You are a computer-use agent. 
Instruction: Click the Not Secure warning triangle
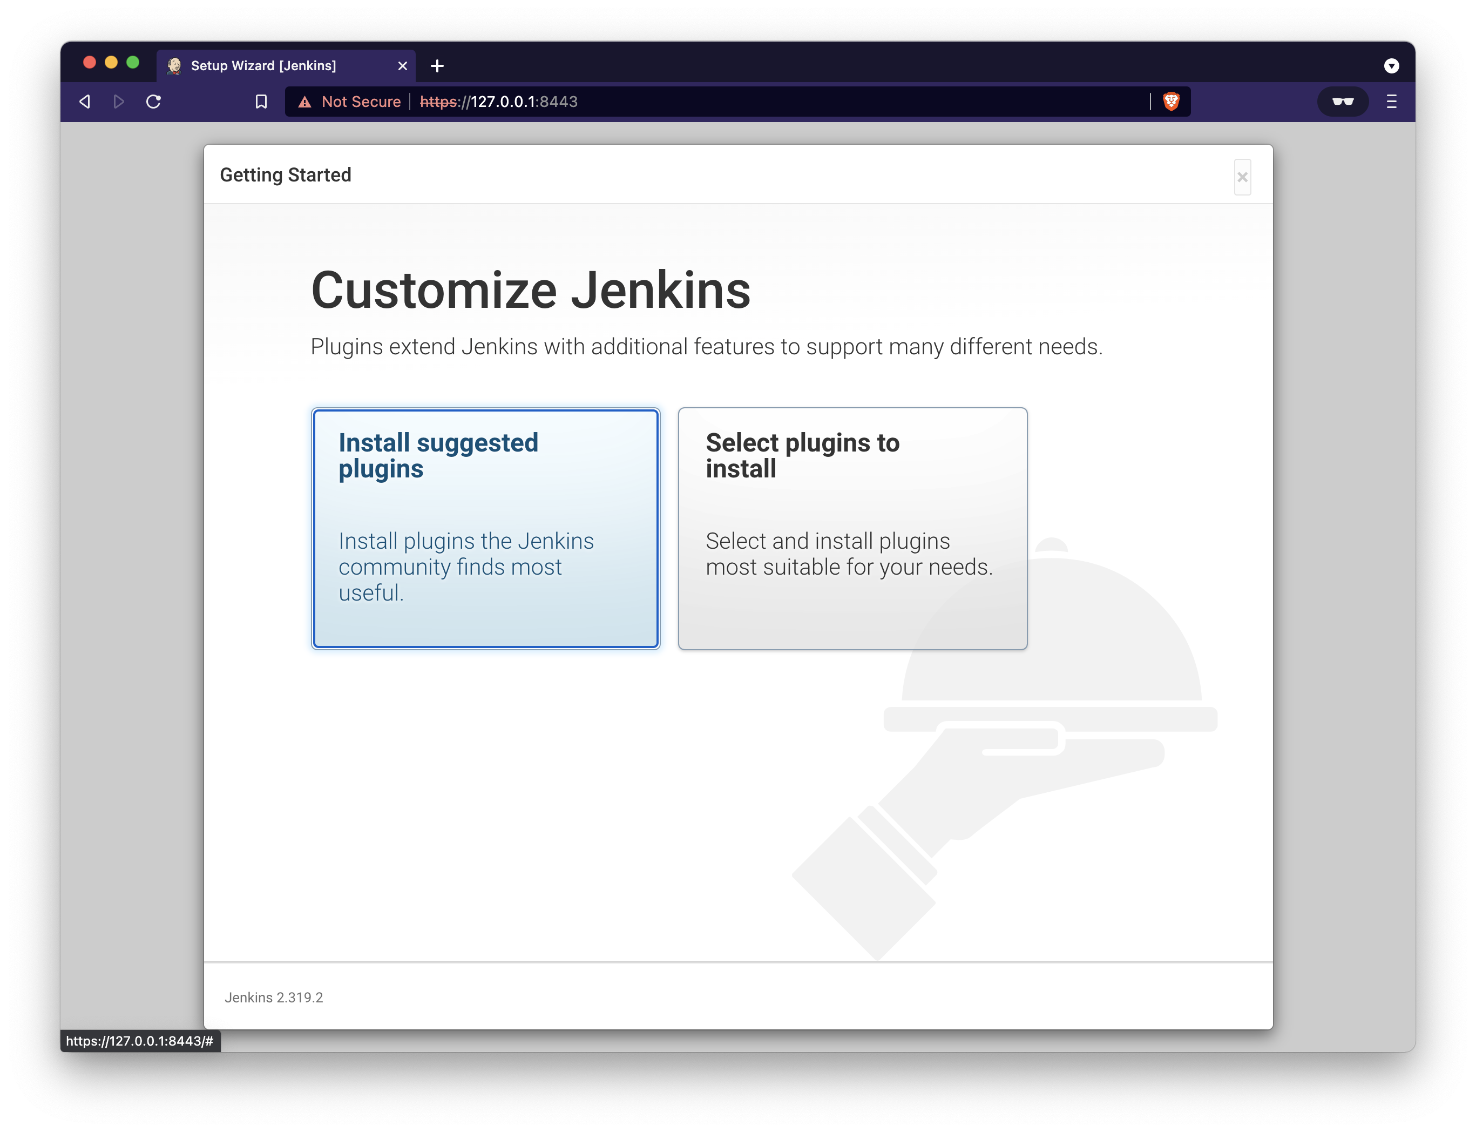tap(305, 102)
